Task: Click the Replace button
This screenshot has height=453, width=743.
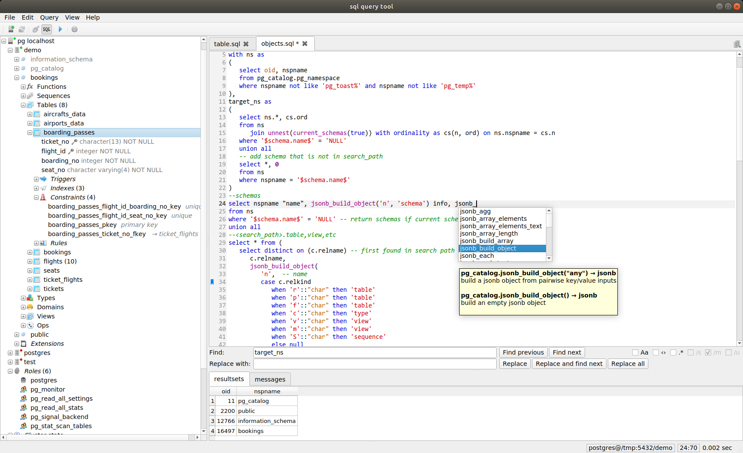Action: [x=515, y=364]
